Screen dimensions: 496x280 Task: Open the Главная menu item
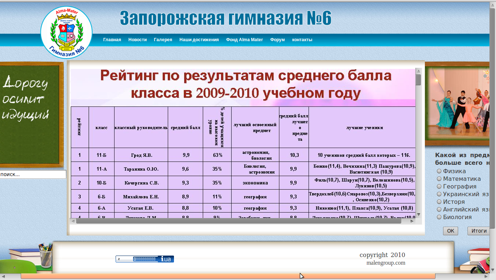(112, 40)
